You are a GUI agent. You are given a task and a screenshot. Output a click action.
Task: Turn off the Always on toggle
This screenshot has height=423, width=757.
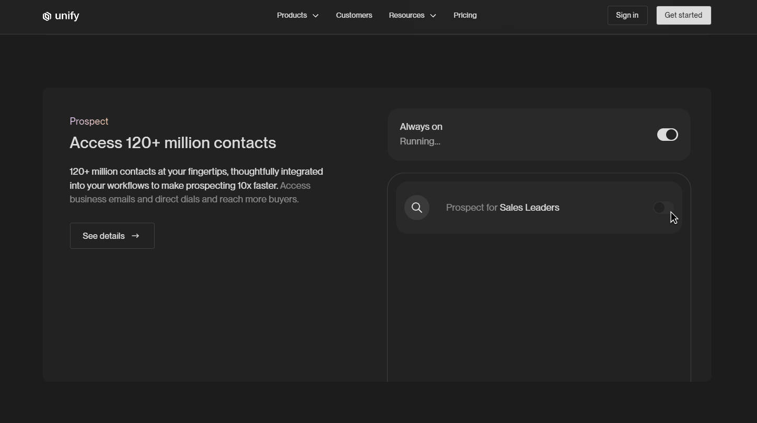tap(667, 135)
